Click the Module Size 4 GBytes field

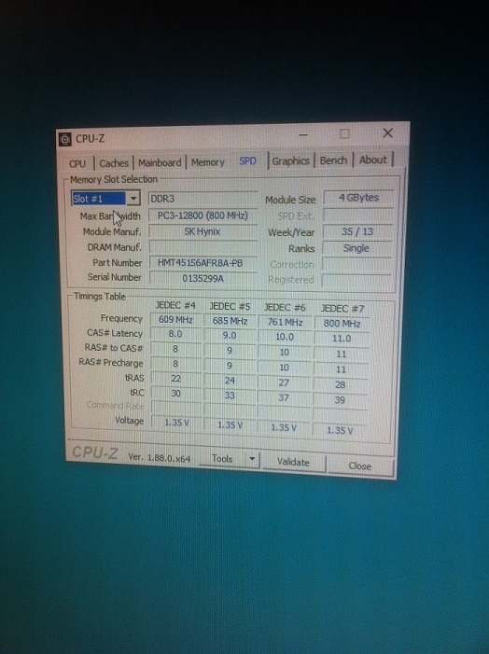point(358,198)
